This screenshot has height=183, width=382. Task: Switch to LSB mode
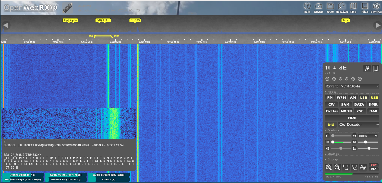click(x=363, y=98)
